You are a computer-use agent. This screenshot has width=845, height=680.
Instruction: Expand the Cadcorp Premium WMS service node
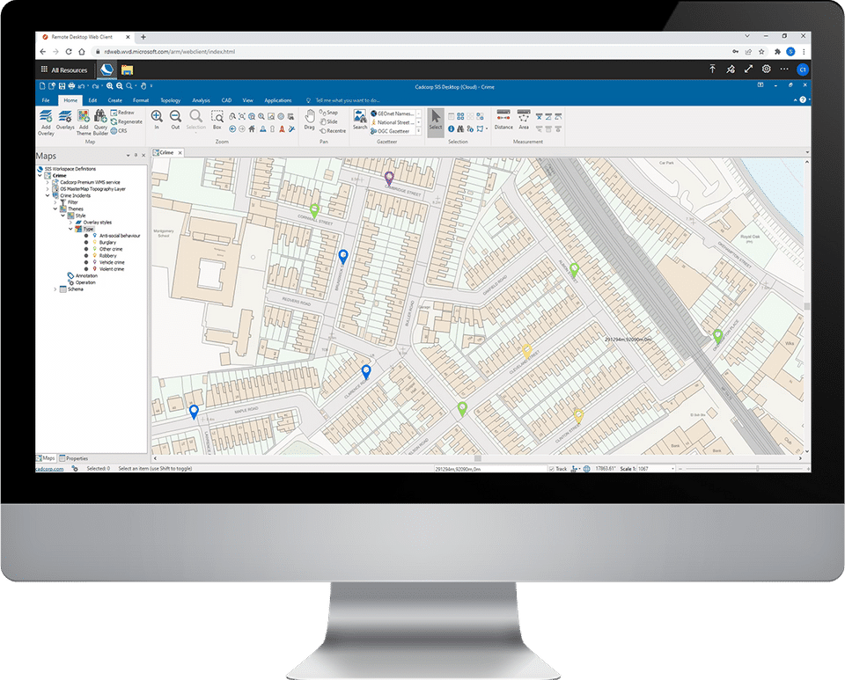point(48,182)
